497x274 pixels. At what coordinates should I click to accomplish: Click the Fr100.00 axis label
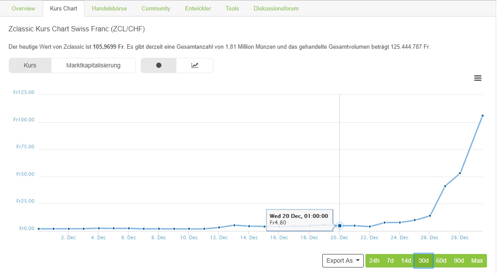click(x=24, y=120)
